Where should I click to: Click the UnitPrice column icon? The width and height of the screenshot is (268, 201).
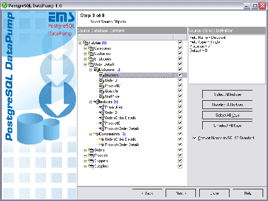pos(101,96)
